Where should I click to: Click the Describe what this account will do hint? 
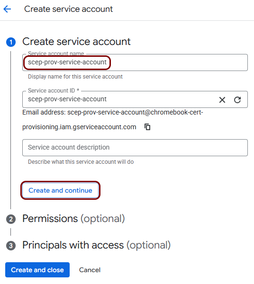pos(81,162)
